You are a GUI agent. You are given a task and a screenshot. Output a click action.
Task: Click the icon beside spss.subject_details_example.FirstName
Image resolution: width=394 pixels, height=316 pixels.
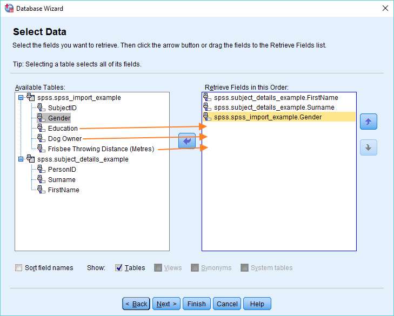[x=208, y=97]
